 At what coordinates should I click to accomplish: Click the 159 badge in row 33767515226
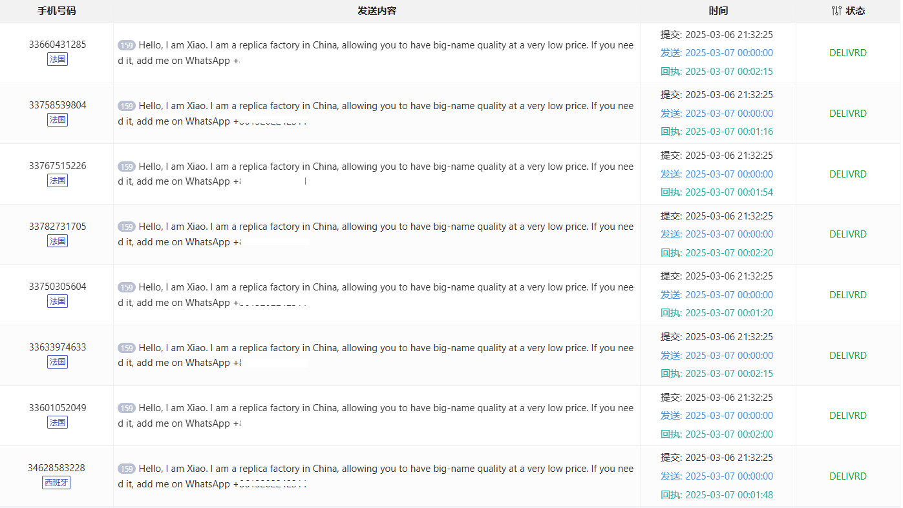pyautogui.click(x=127, y=167)
